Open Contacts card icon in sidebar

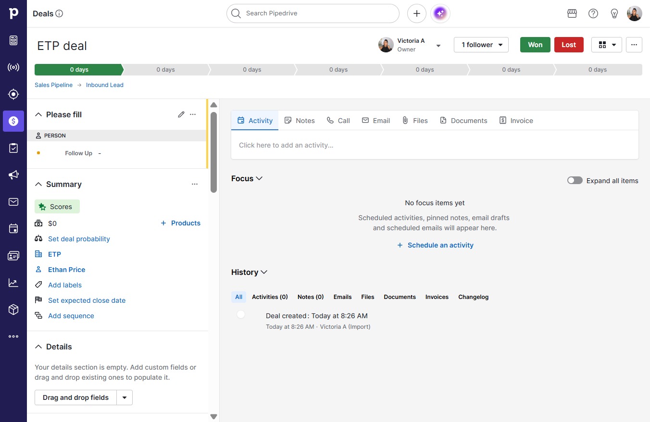click(13, 256)
